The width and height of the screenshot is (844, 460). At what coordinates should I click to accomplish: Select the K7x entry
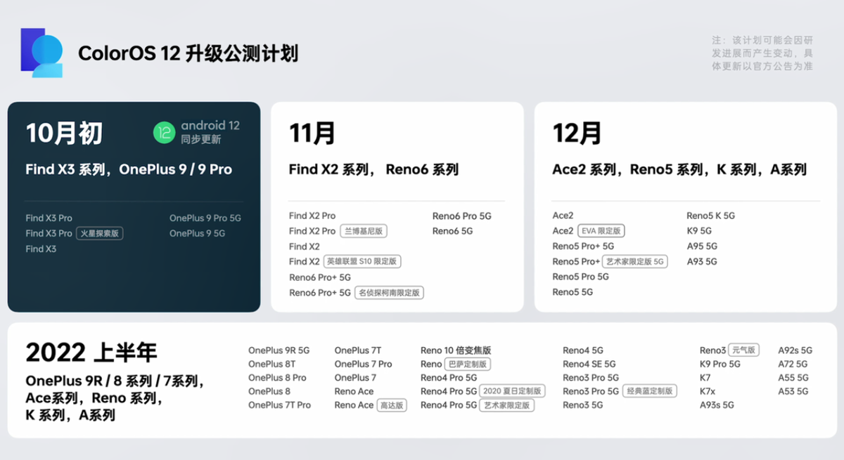tap(707, 391)
